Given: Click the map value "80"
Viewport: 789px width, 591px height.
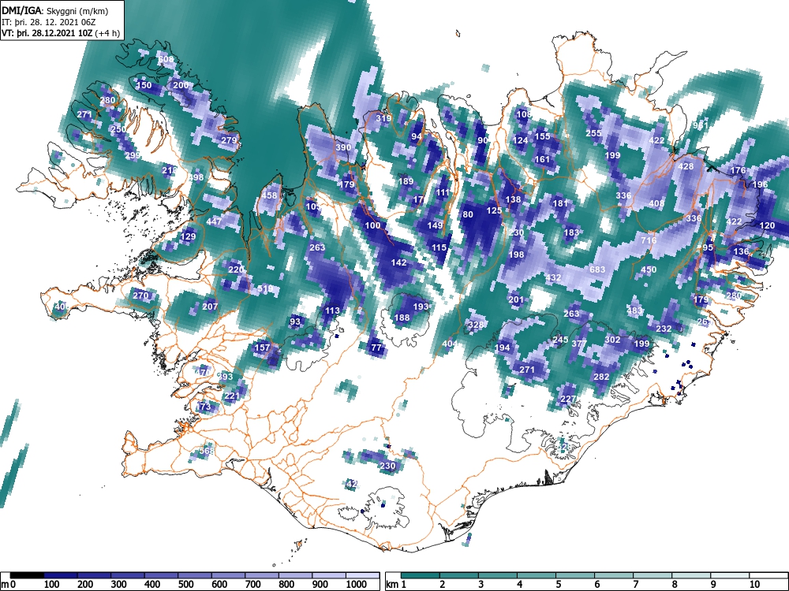Looking at the screenshot, I should point(468,214).
